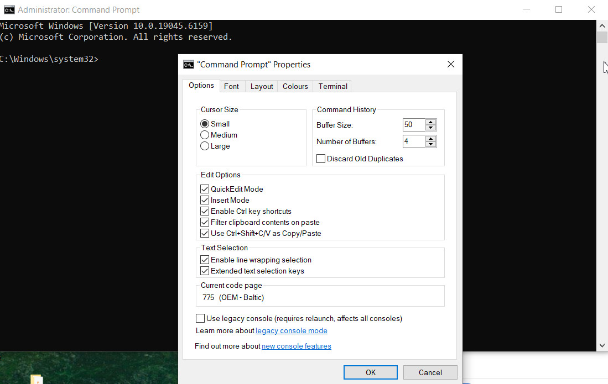
Task: Uncheck Use Ctrl+Shift+C/V as Copy/Paste
Action: pos(205,233)
